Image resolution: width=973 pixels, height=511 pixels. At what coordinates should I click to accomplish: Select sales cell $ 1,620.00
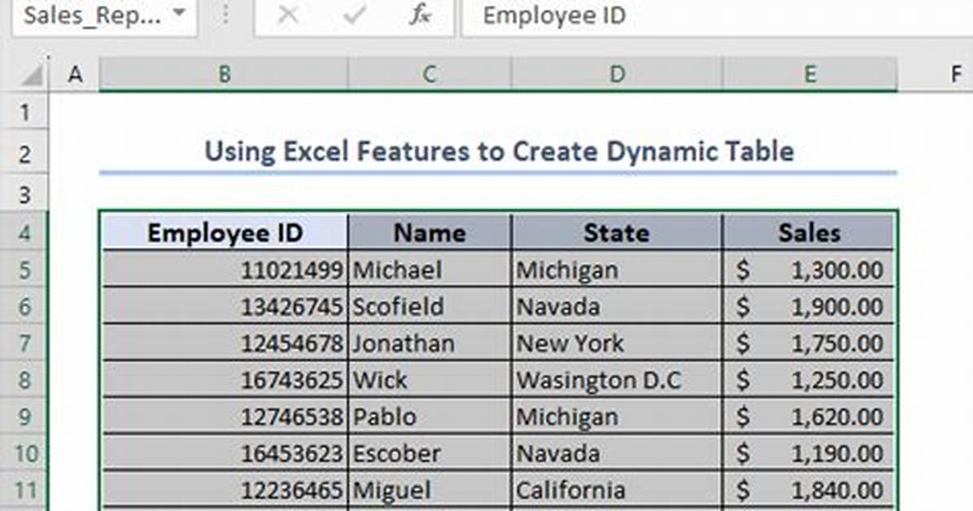(x=809, y=417)
